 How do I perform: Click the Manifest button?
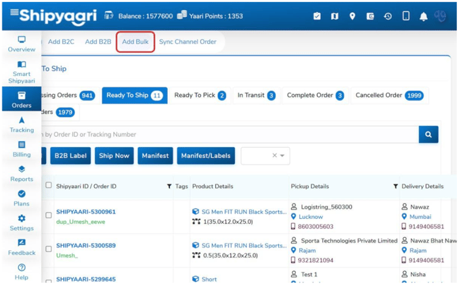pos(155,156)
